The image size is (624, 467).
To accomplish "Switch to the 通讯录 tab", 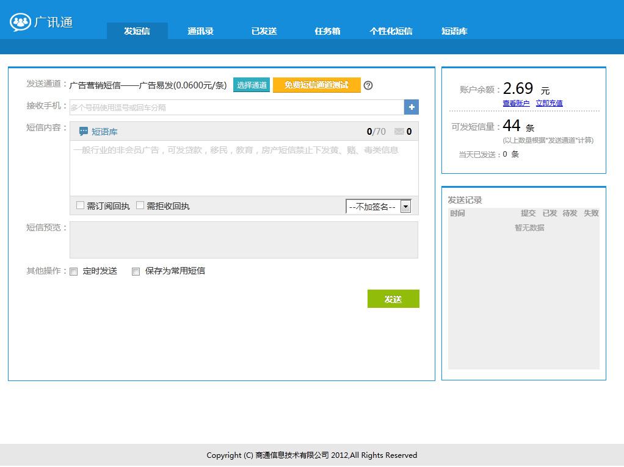I will (x=200, y=31).
